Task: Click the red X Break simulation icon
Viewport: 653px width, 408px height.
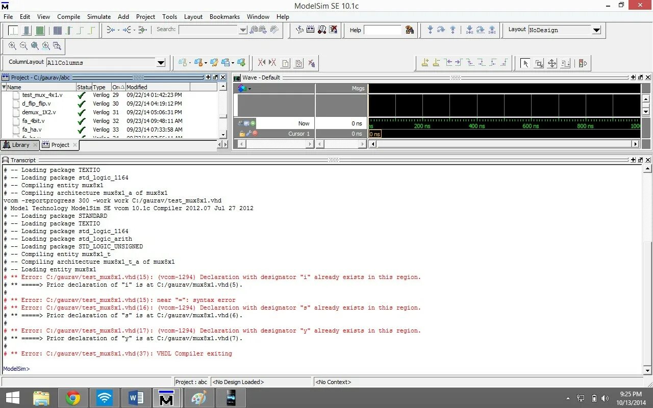Action: pos(334,30)
